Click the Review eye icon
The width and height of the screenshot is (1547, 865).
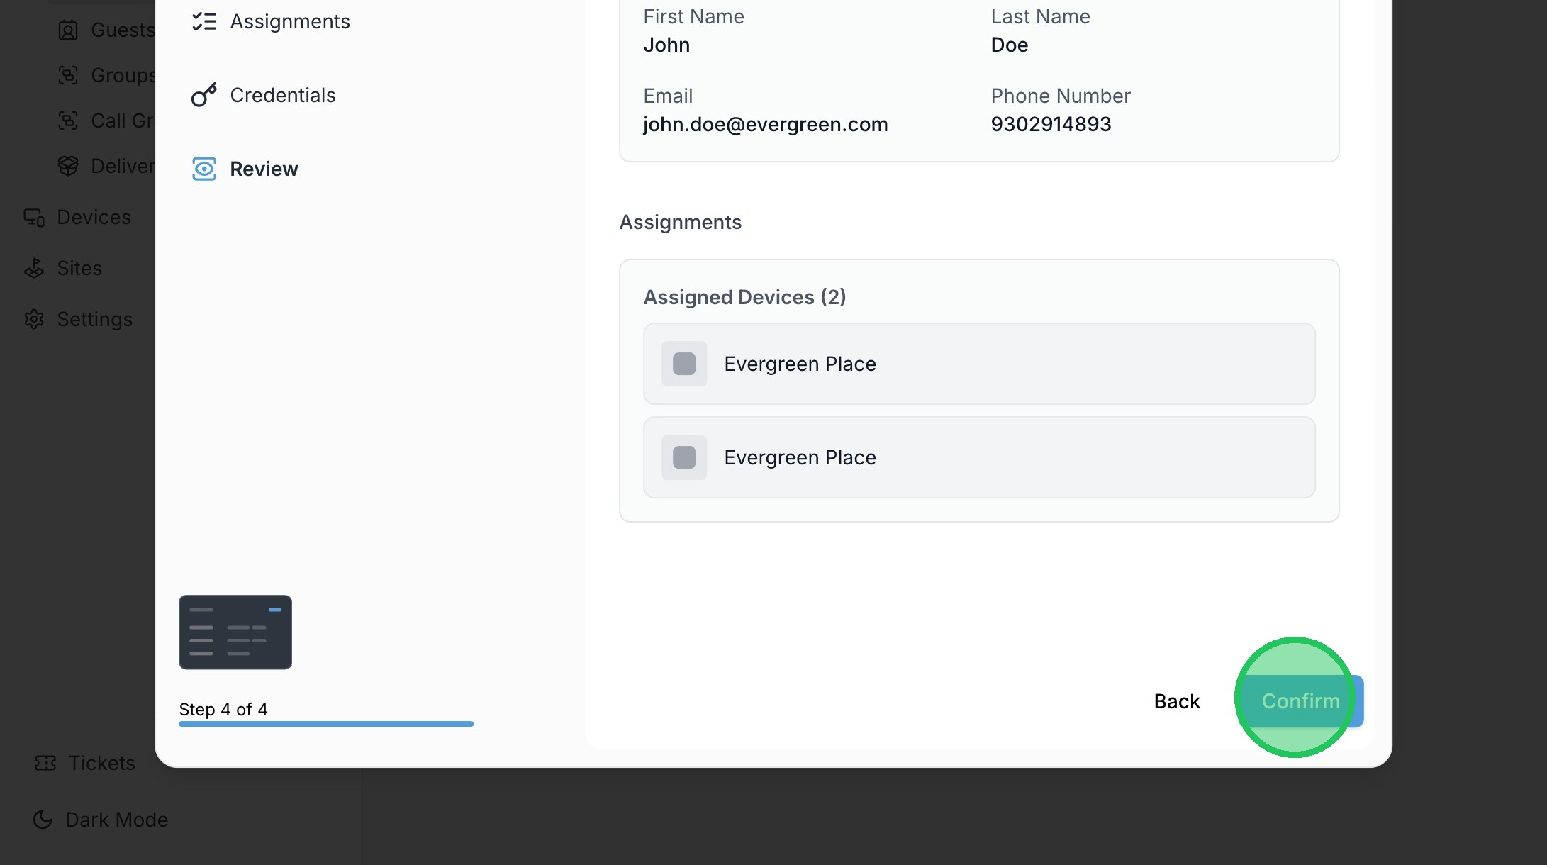(x=204, y=169)
